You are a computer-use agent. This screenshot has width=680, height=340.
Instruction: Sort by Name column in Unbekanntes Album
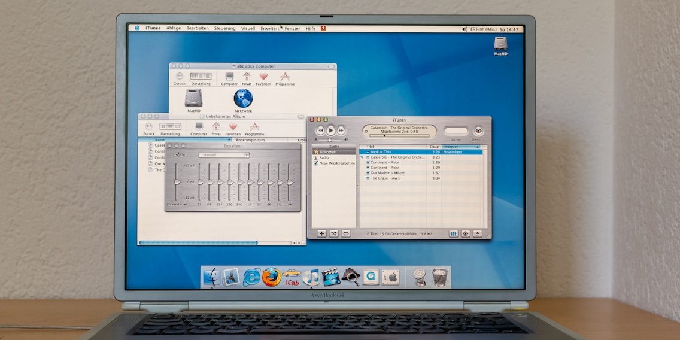click(x=185, y=140)
